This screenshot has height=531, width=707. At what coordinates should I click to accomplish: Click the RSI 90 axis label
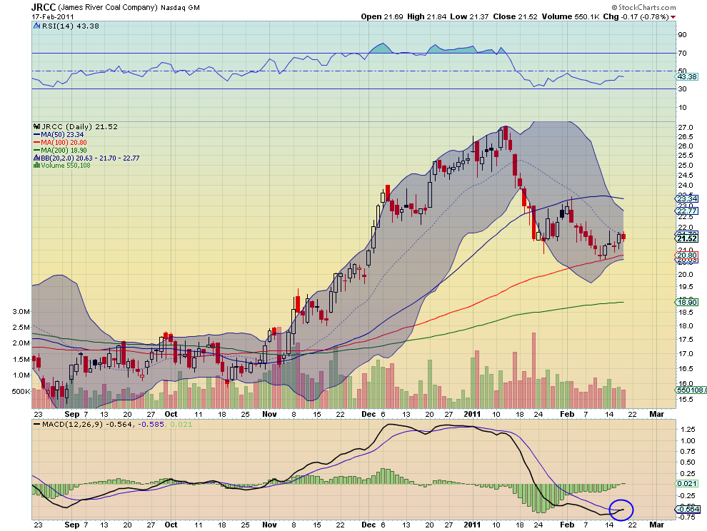pos(682,35)
